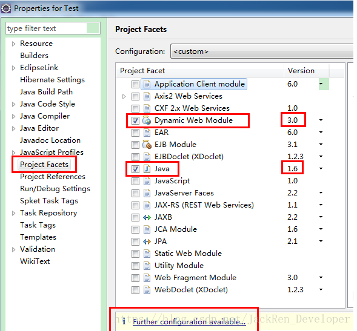
Task: Click the JCA Module document icon
Action: point(147,229)
